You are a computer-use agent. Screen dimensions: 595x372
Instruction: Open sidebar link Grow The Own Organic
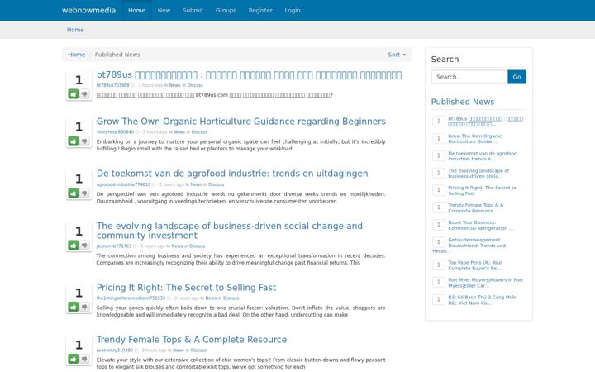(474, 139)
